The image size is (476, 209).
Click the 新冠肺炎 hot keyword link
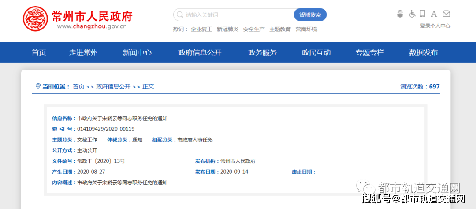(227, 29)
